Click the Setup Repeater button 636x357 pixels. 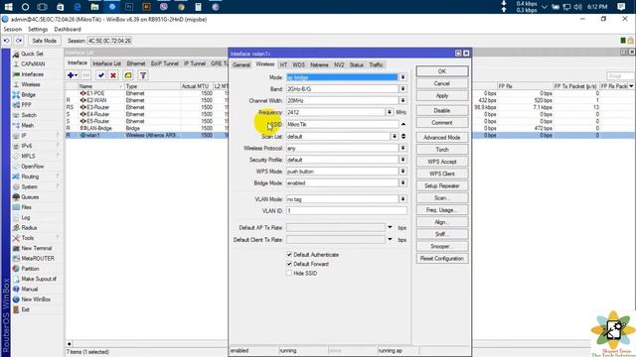click(442, 185)
